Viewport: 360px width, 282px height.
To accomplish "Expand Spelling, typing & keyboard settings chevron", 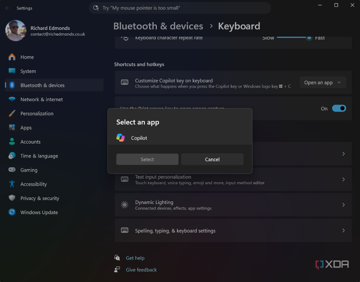I will tap(343, 230).
